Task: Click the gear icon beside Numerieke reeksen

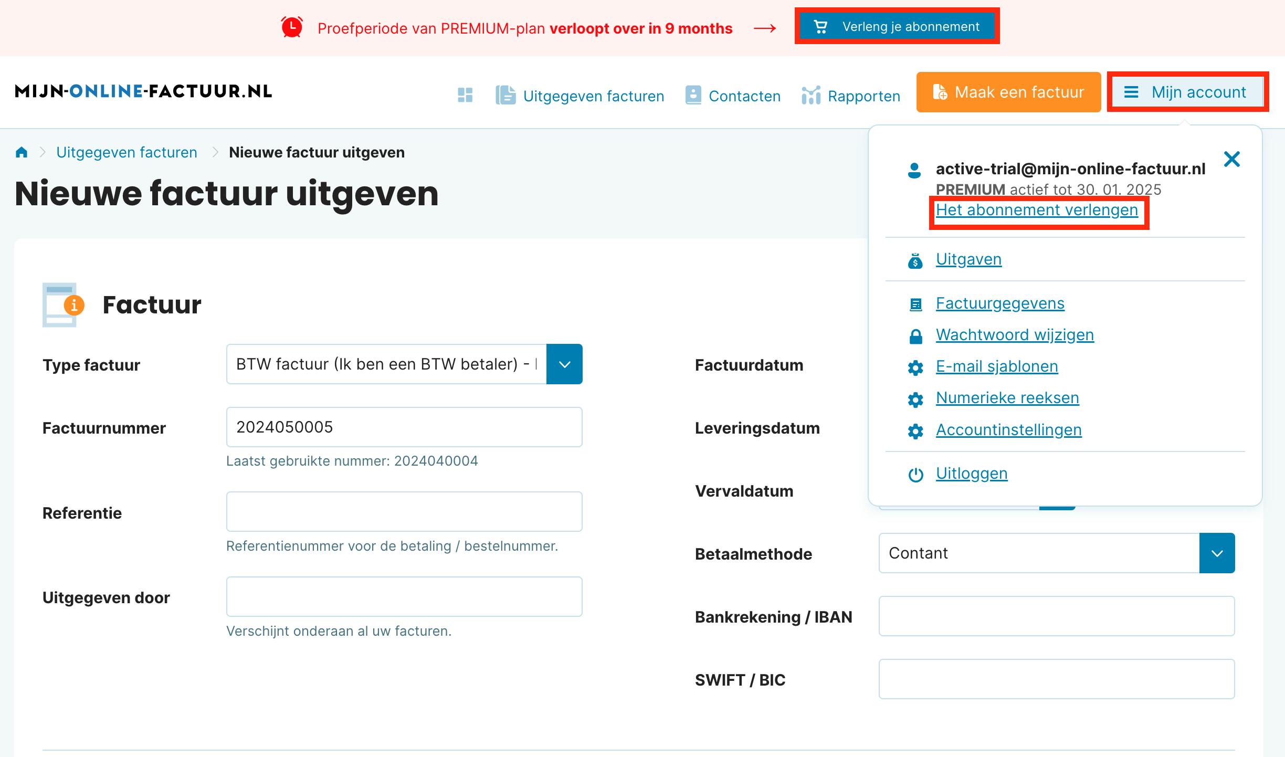Action: click(915, 399)
